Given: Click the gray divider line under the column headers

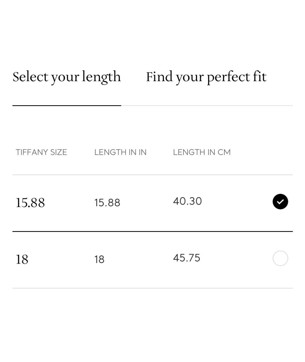Looking at the screenshot, I should point(152,175).
